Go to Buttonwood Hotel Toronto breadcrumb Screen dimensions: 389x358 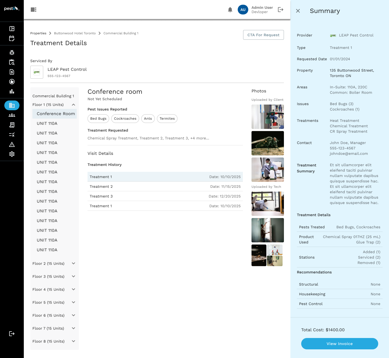[x=75, y=33]
